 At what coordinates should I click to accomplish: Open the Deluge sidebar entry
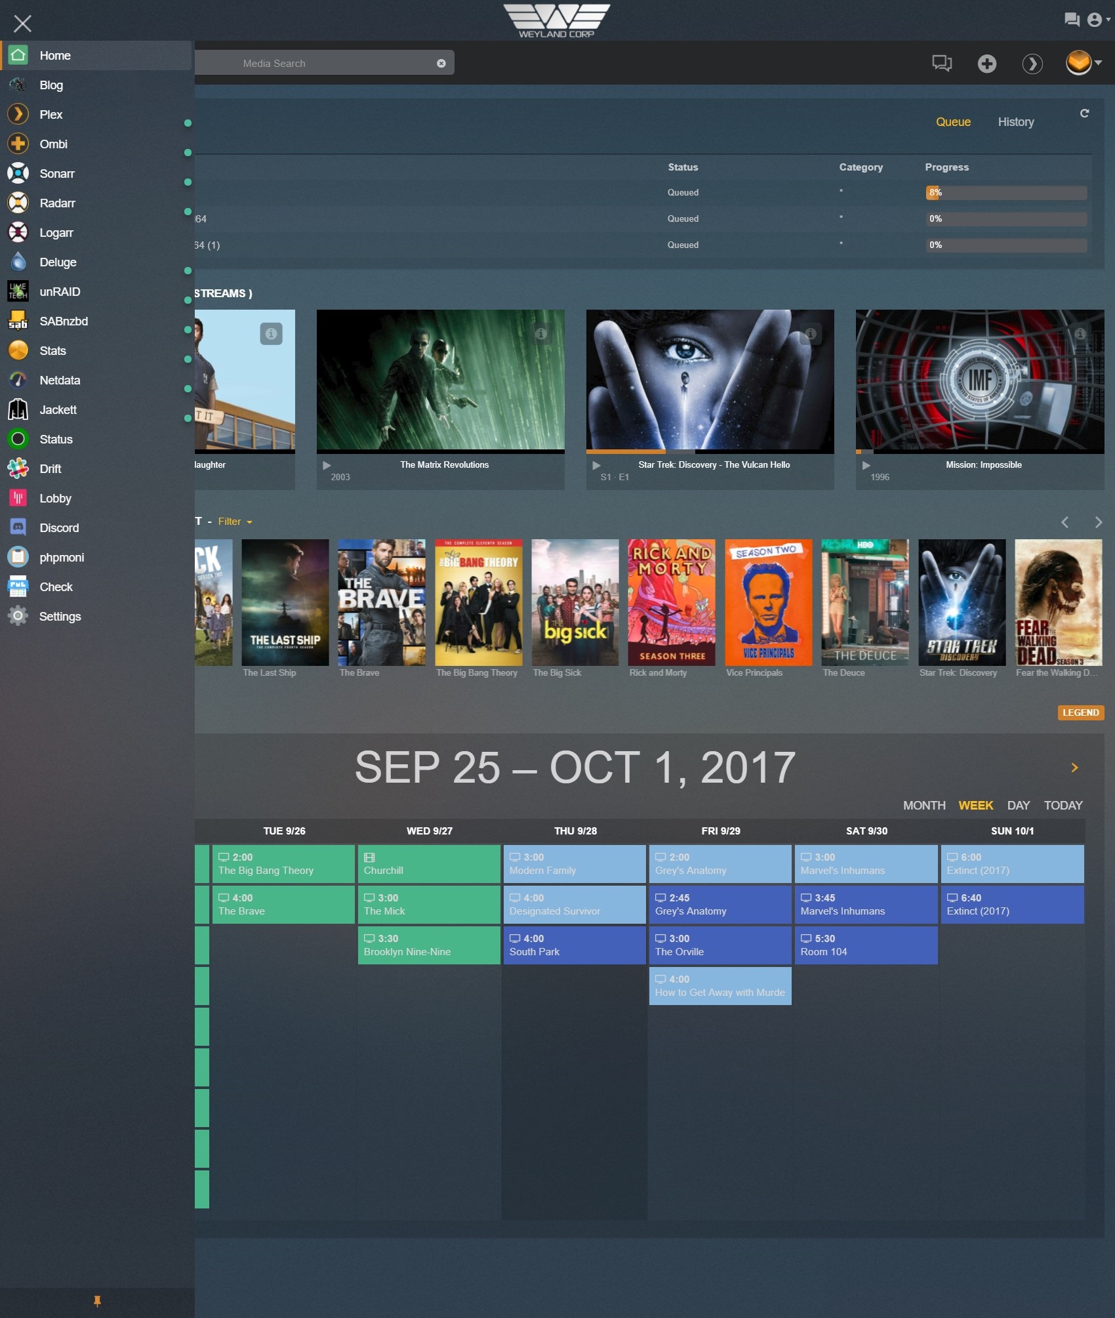pyautogui.click(x=96, y=262)
